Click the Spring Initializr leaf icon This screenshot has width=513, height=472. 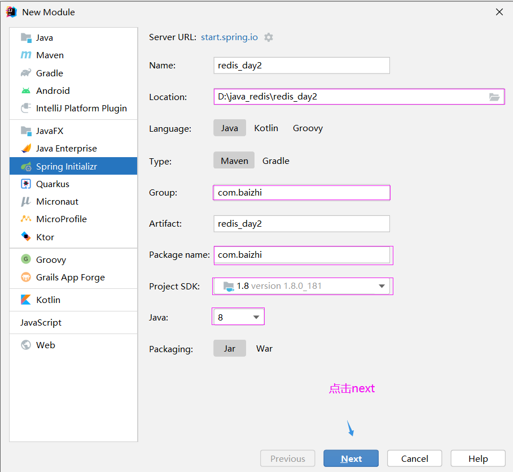click(26, 167)
